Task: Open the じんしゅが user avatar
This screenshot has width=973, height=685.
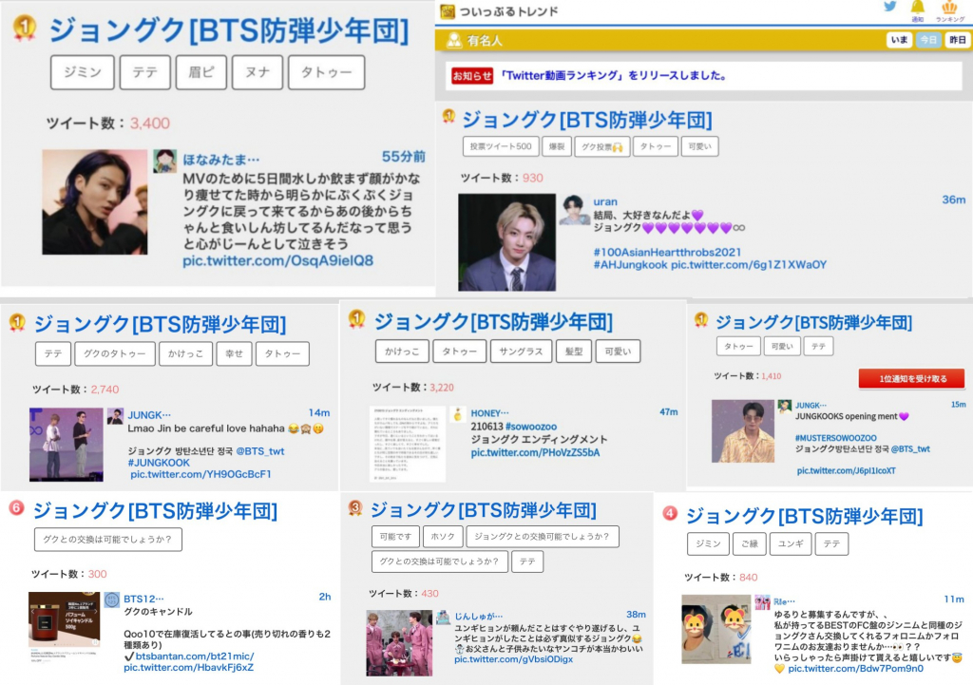Action: point(443,617)
